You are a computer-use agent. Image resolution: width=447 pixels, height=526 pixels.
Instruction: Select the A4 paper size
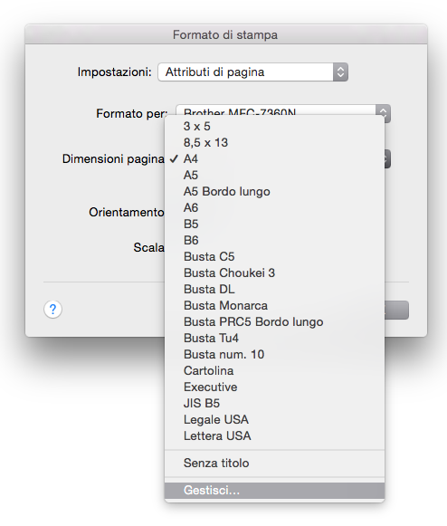pyautogui.click(x=274, y=158)
